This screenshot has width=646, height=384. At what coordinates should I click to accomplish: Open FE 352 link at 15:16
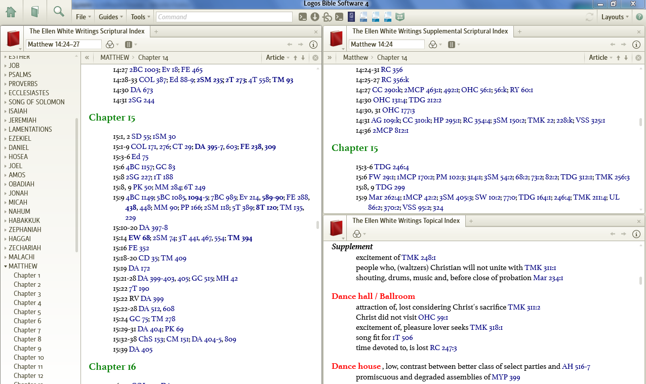(138, 248)
